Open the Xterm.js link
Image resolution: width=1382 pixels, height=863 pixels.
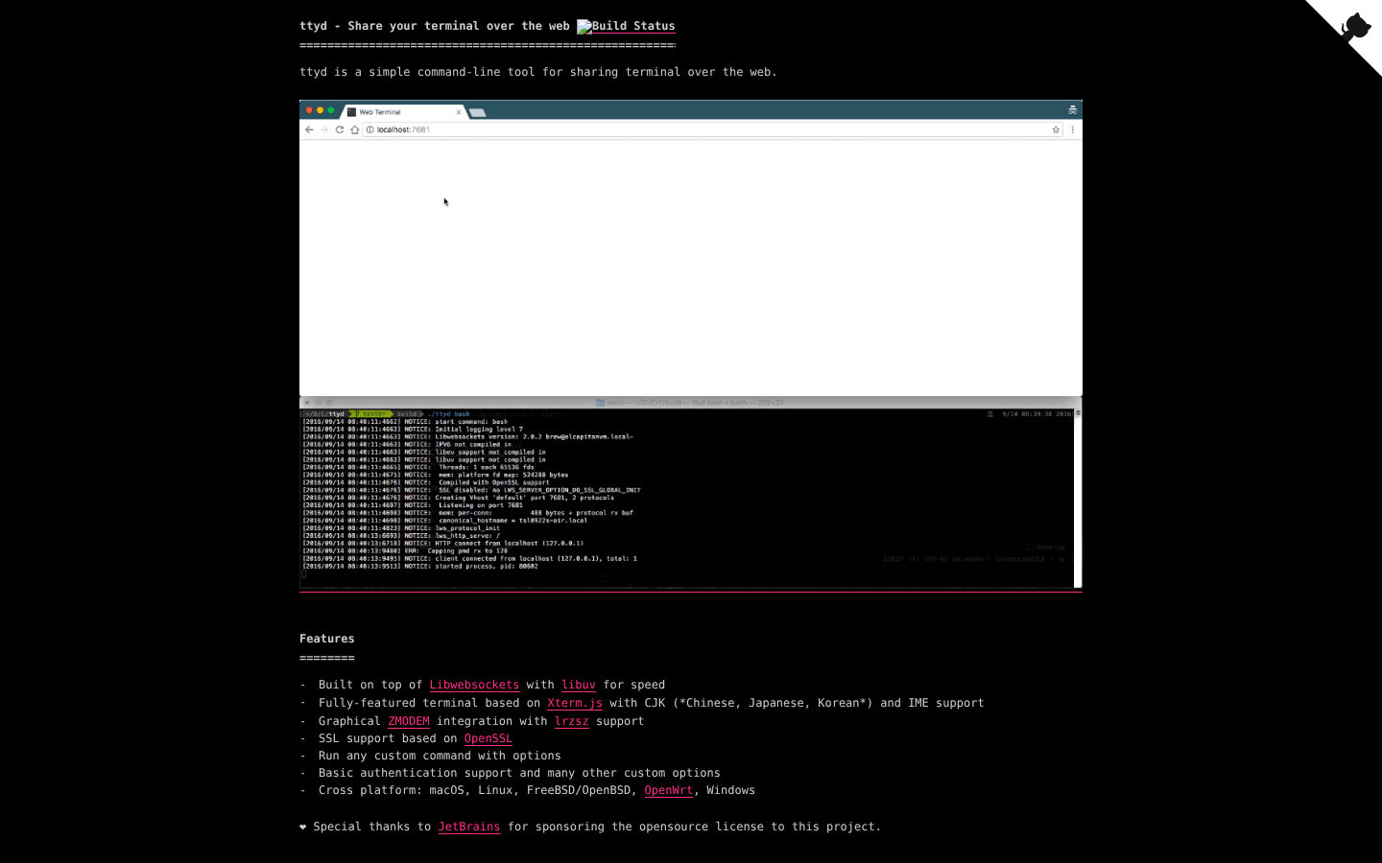[x=575, y=703]
